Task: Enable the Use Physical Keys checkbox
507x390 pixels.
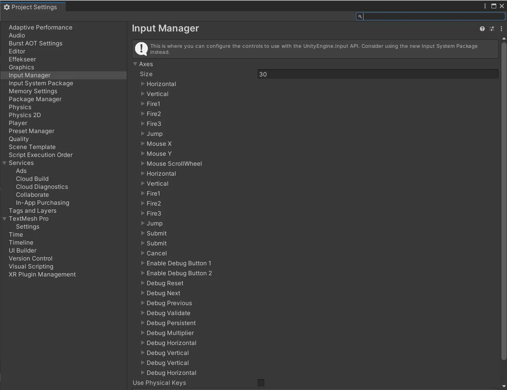Action: 261,383
